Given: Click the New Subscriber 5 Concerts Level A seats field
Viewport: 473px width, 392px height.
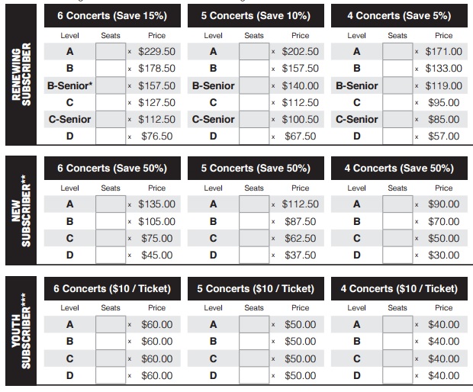Looking at the screenshot, I should click(x=254, y=204).
